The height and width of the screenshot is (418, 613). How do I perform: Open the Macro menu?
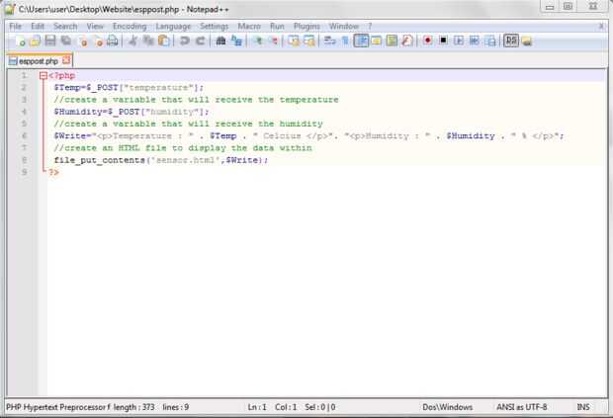coord(249,26)
